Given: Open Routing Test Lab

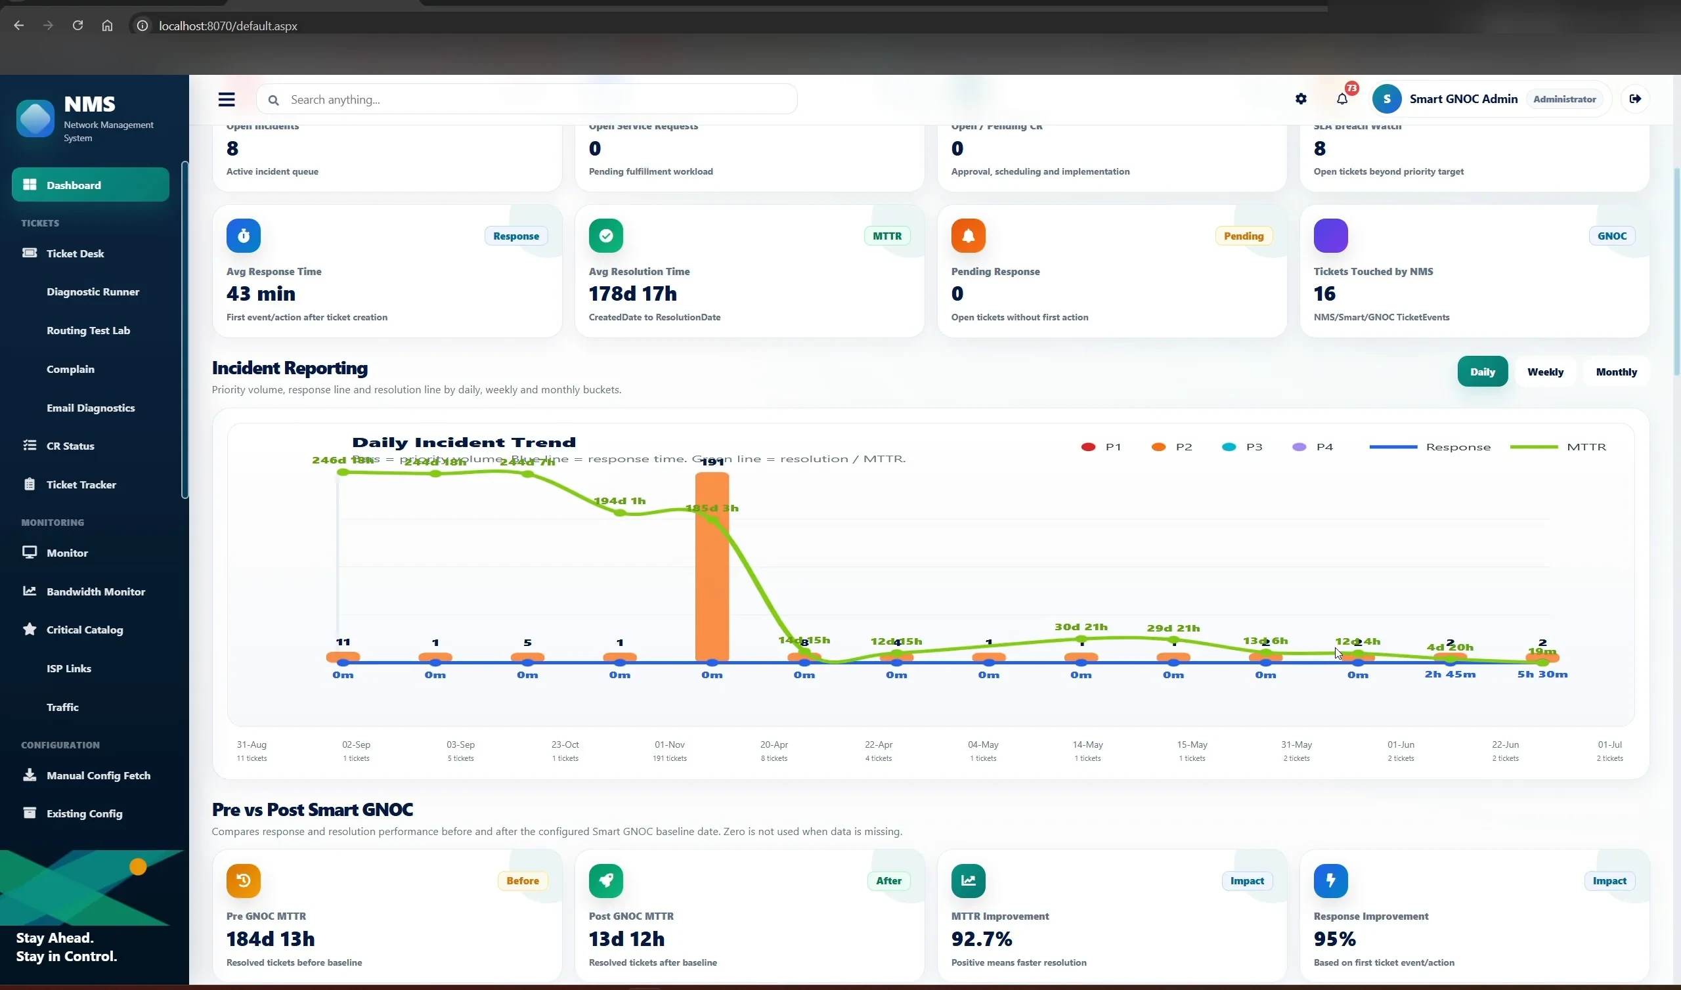Looking at the screenshot, I should point(88,330).
